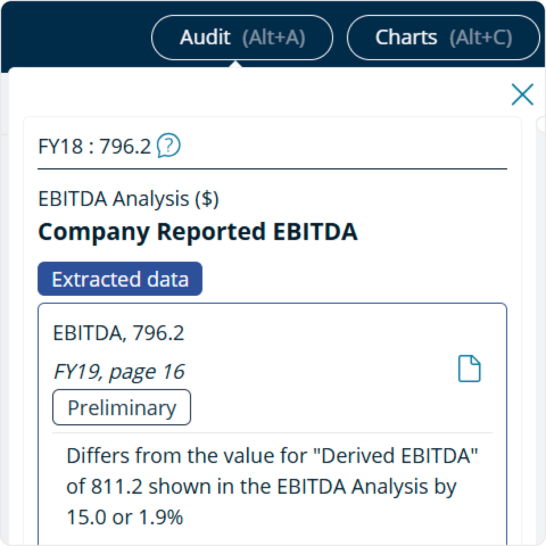The height and width of the screenshot is (546, 546).
Task: Click the Preliminary status tag
Action: [121, 407]
